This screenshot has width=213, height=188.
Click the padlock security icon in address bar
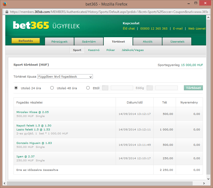tap(7, 12)
